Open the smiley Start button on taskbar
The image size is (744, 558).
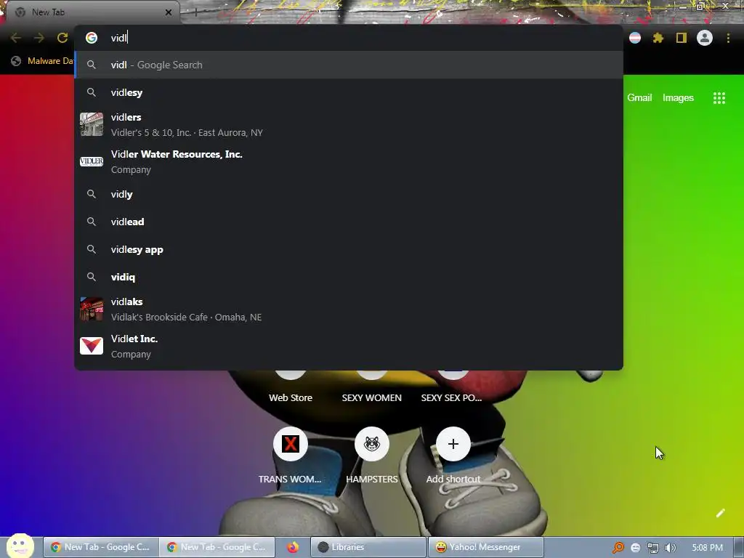coord(20,546)
